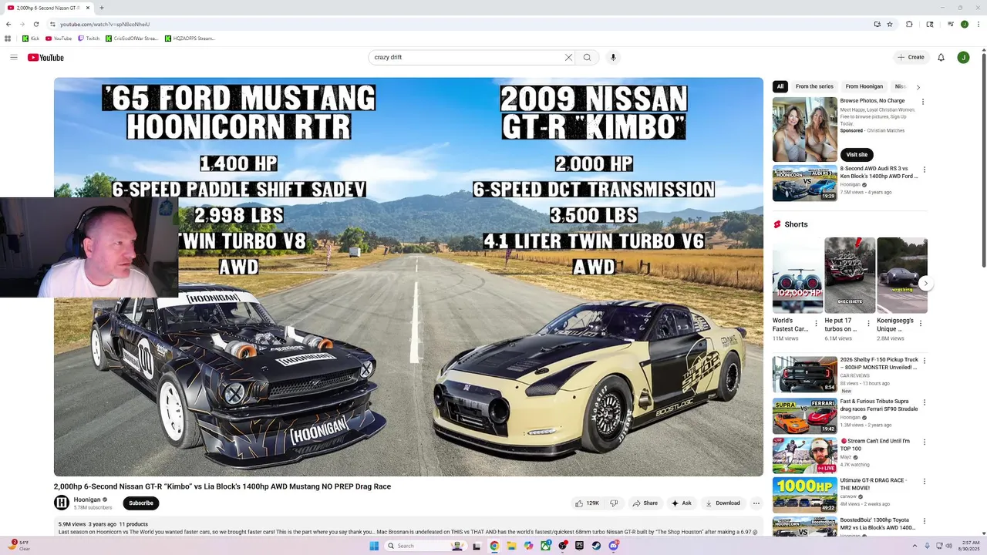Open the live Stream Can't End thumbnail
Image resolution: width=987 pixels, height=555 pixels.
click(805, 456)
